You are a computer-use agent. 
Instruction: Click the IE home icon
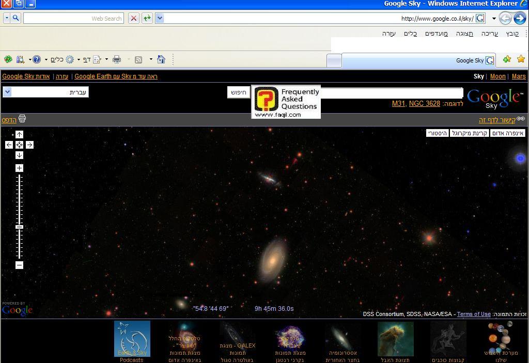pyautogui.click(x=161, y=59)
